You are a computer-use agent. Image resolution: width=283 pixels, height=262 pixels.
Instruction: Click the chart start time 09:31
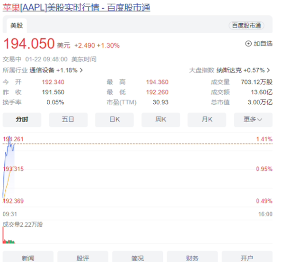10,214
